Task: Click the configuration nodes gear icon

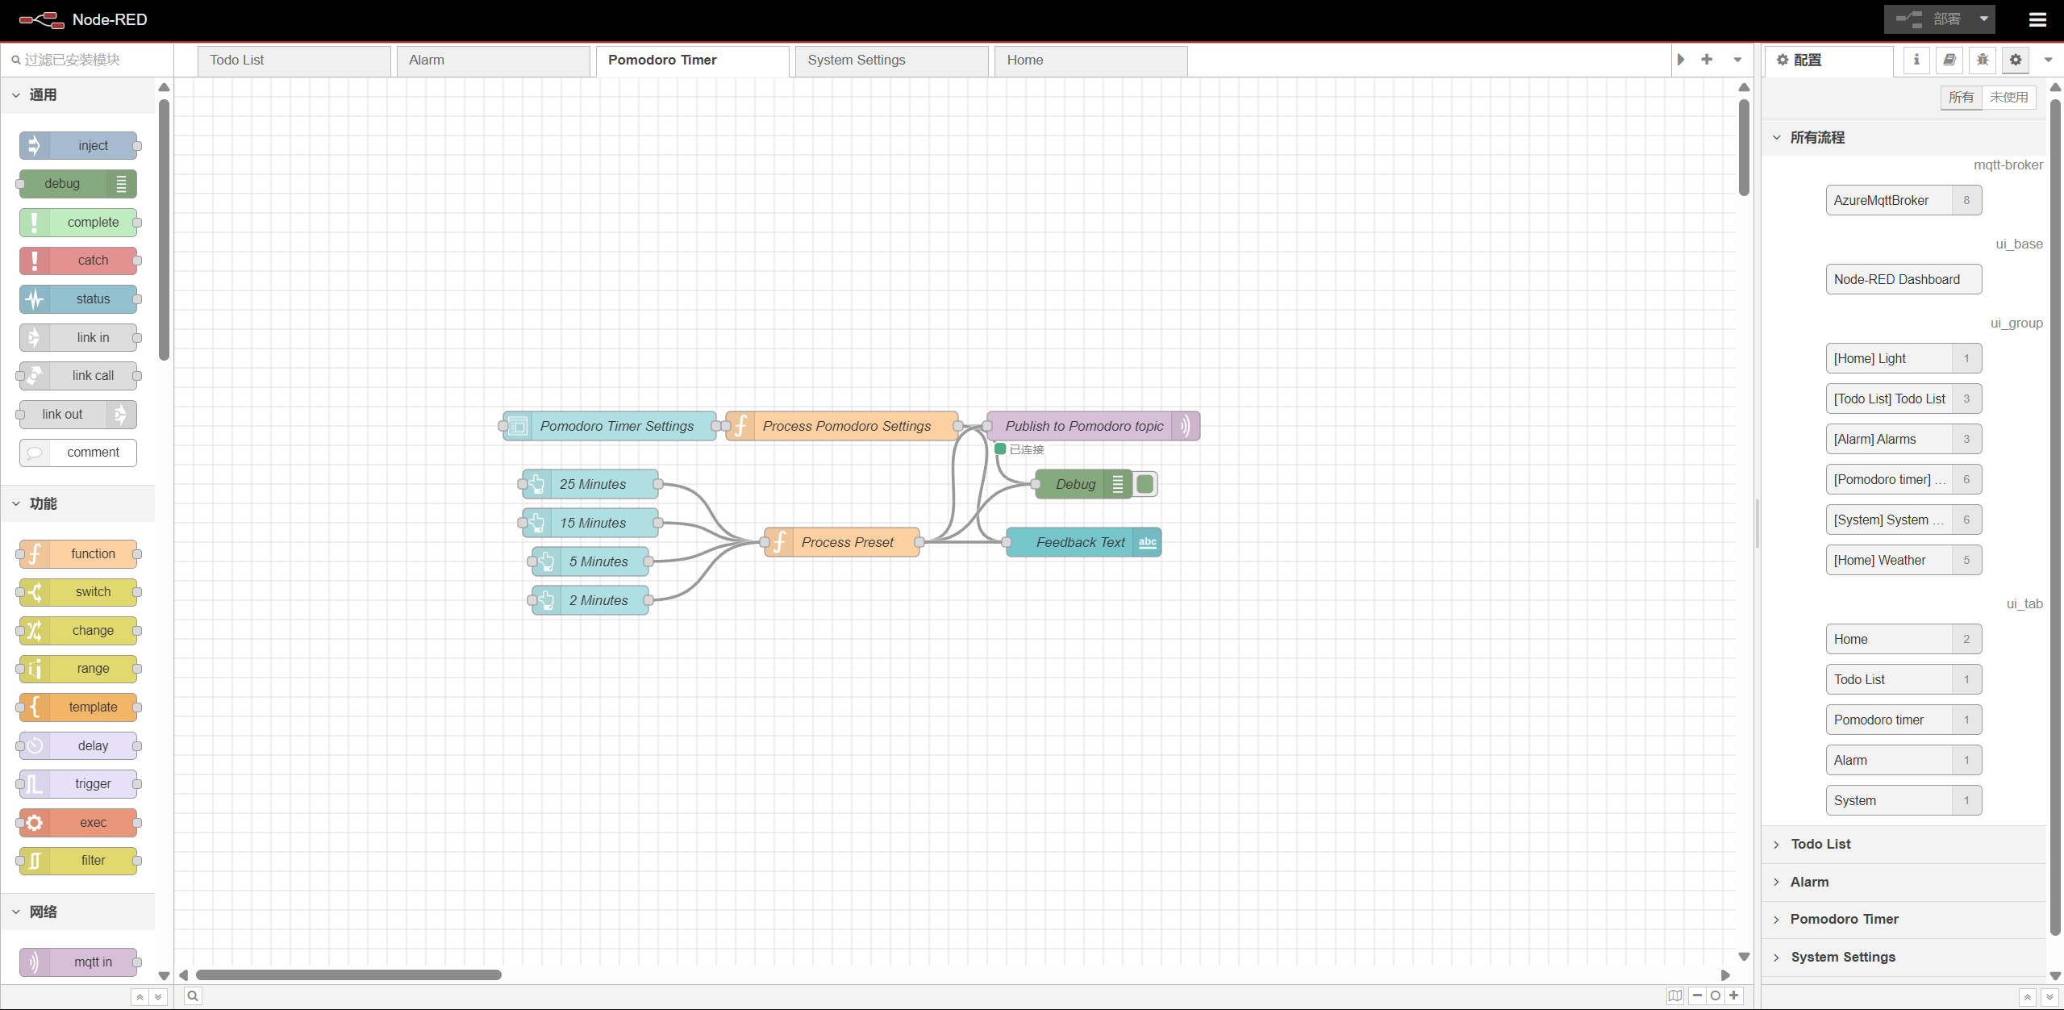Action: (2016, 60)
